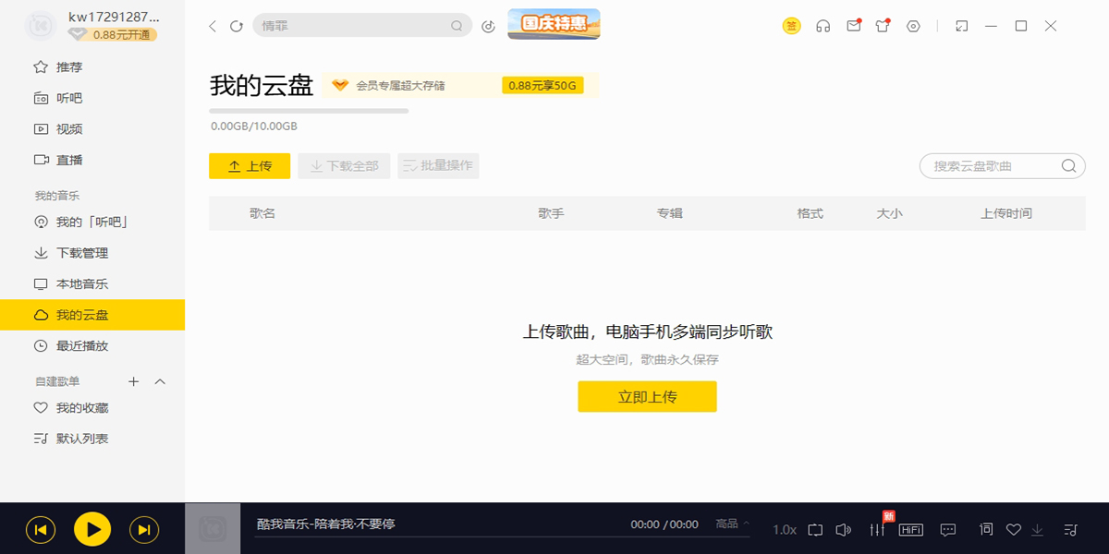Viewport: 1109px width, 554px height.
Task: Open 推荐 in the sidebar
Action: pos(92,67)
